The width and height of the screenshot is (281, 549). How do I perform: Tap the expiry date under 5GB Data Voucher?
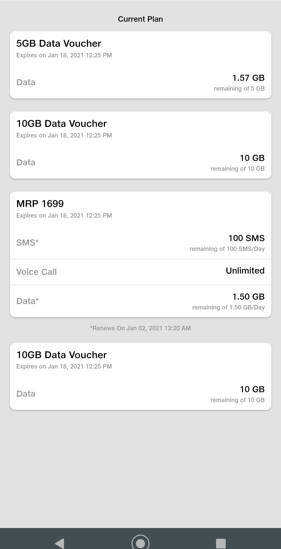click(x=64, y=55)
